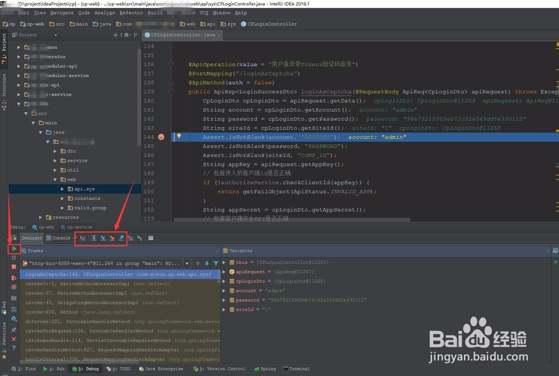Step Out of the current method

(x=121, y=238)
